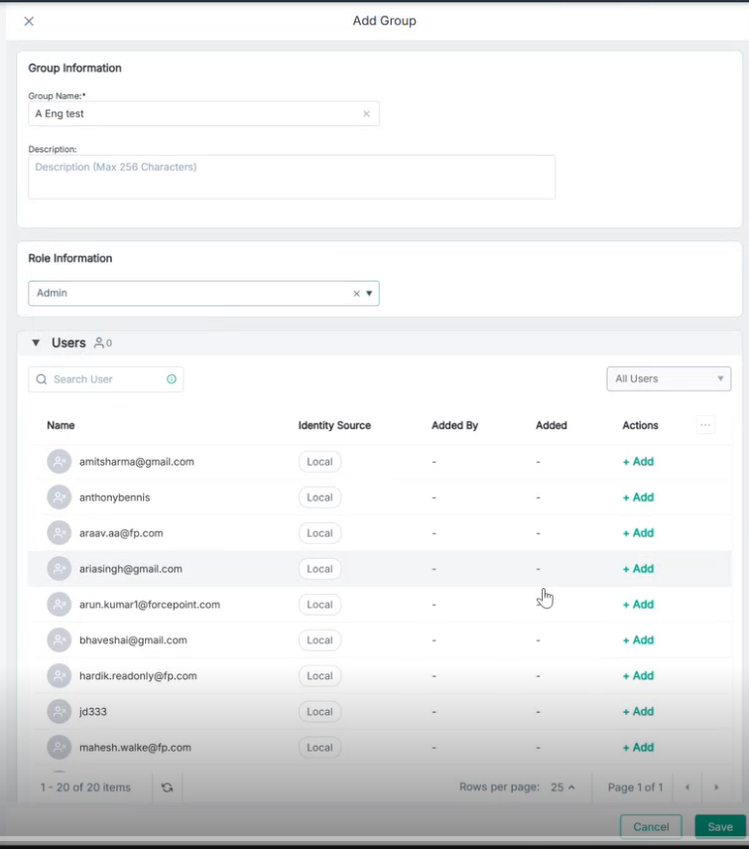Click Local badge for amitsharma@gmail.com
The height and width of the screenshot is (849, 749).
coord(319,462)
